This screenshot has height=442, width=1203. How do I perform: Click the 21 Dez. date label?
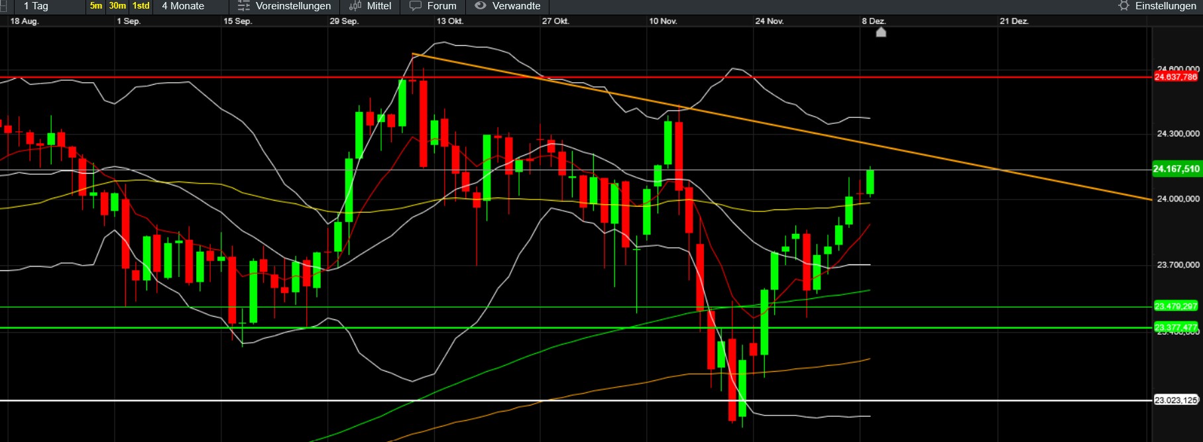1014,21
